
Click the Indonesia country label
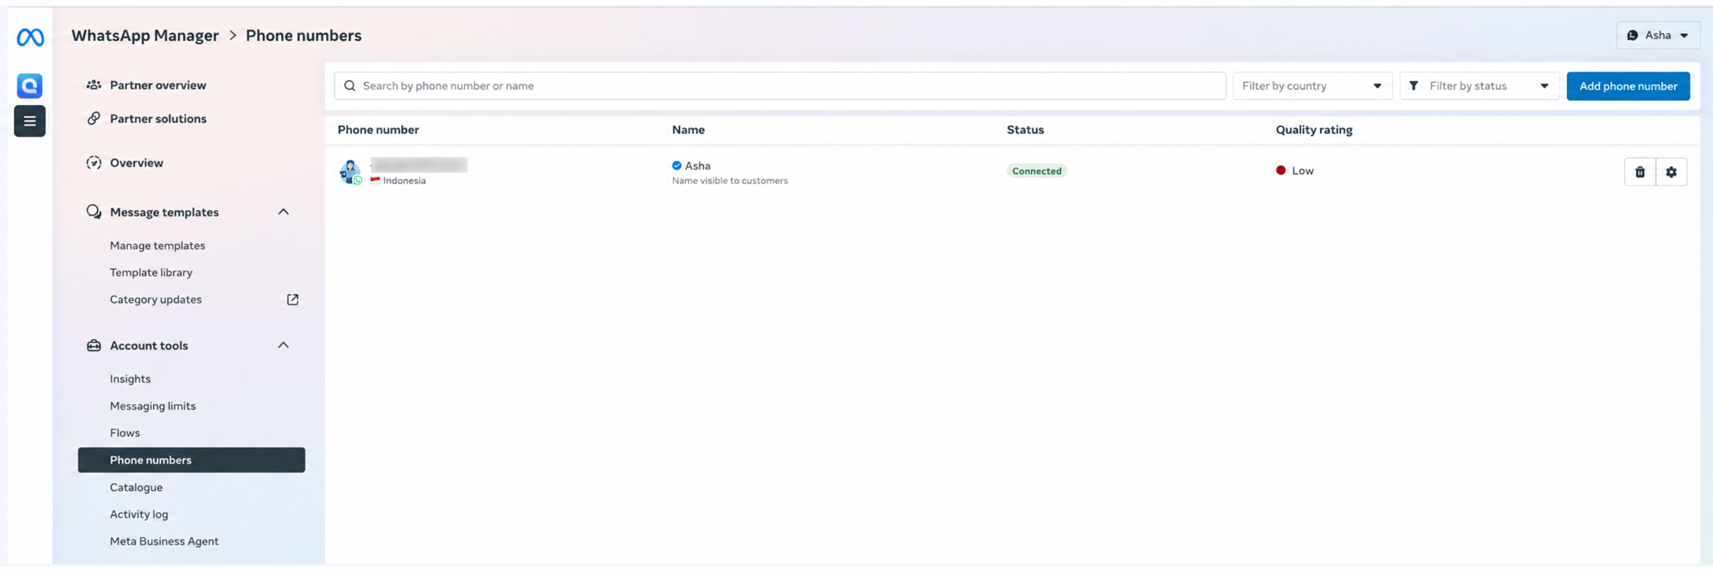(404, 181)
